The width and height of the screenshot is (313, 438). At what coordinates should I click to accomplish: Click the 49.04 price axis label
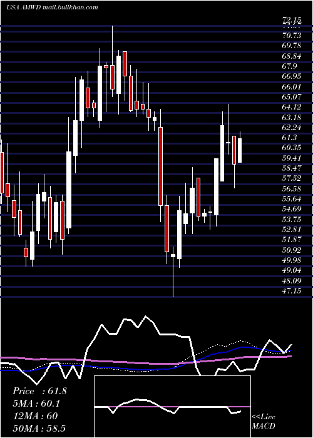(x=292, y=270)
